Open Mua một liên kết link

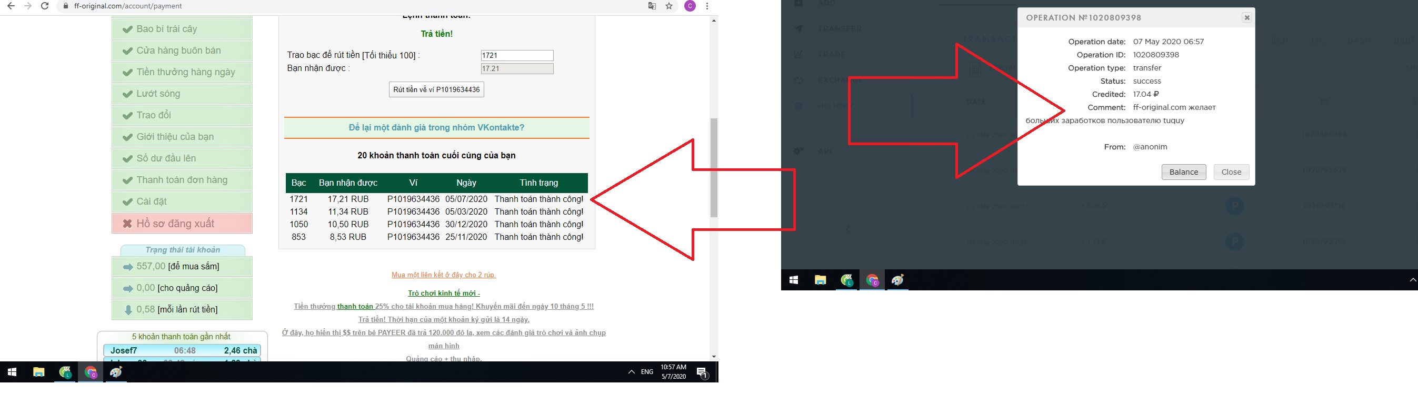444,275
